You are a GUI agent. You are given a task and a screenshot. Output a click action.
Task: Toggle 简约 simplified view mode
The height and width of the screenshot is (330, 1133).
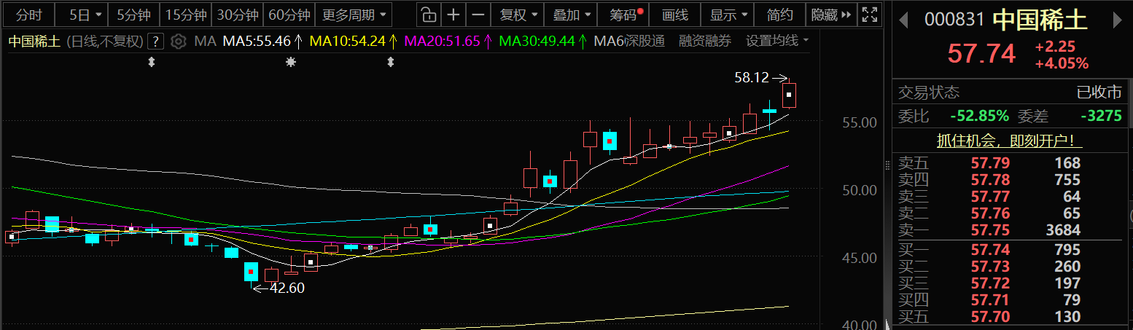pos(779,15)
